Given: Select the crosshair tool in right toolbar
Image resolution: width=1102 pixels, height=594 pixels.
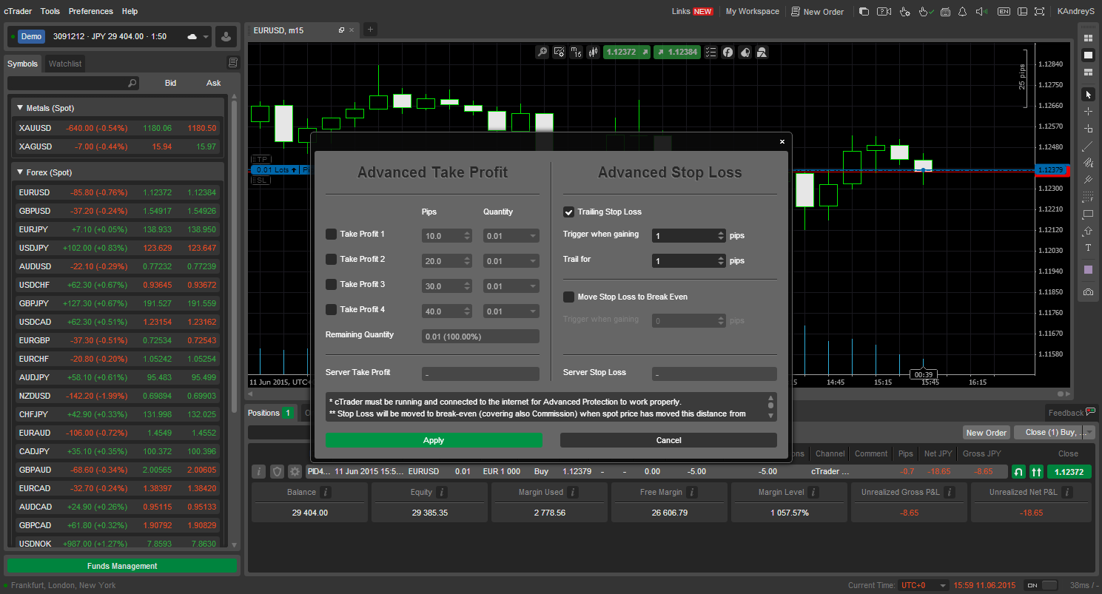Looking at the screenshot, I should (x=1088, y=111).
